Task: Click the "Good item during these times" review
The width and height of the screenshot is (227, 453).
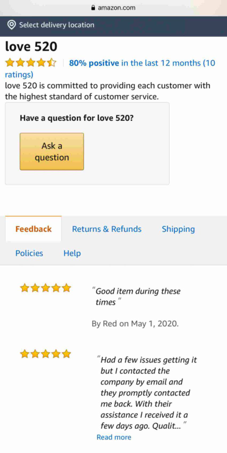Action: 138,296
